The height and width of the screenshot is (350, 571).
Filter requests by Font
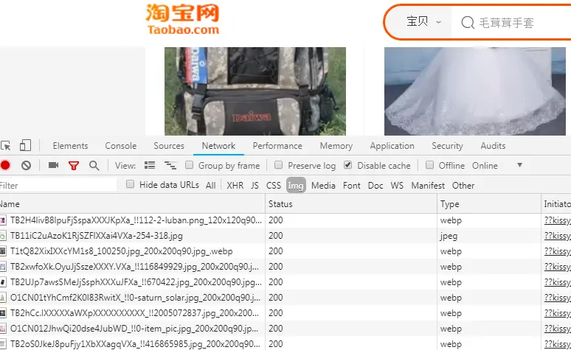pos(351,186)
